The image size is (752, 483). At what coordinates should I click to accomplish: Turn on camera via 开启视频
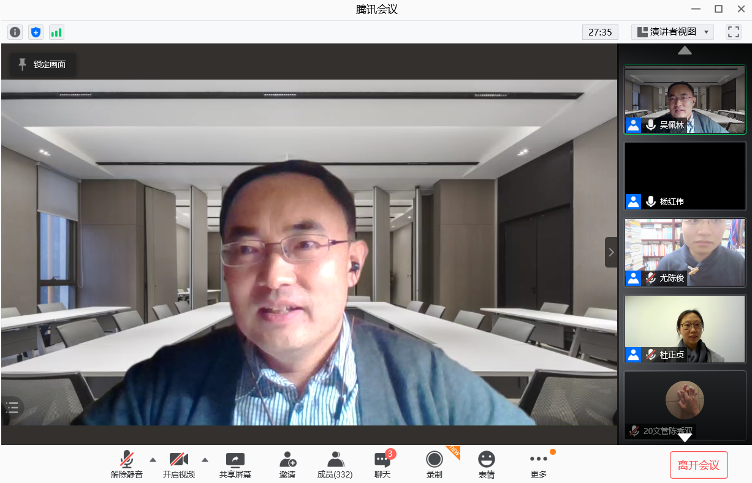tap(179, 465)
